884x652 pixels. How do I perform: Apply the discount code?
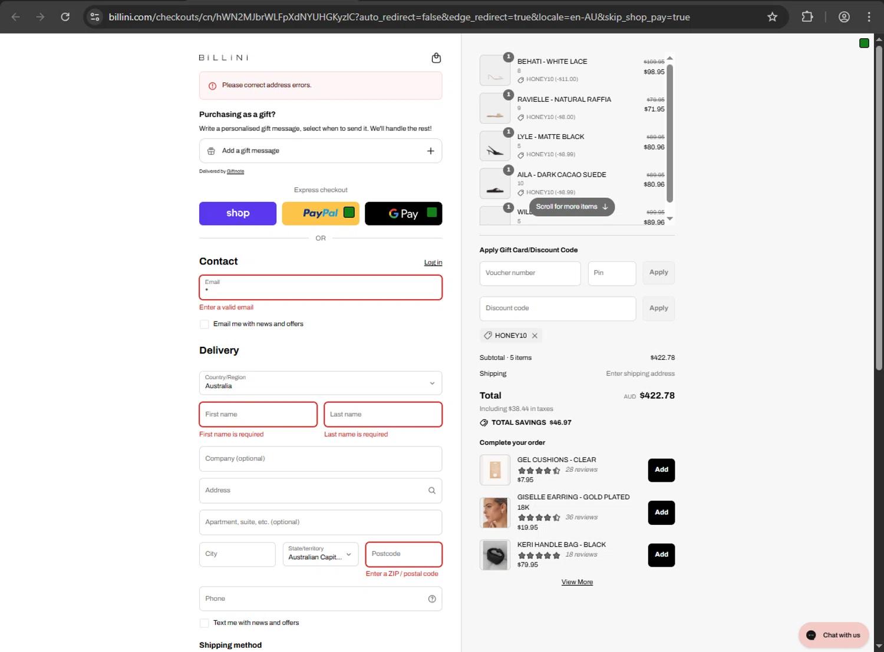pyautogui.click(x=658, y=309)
